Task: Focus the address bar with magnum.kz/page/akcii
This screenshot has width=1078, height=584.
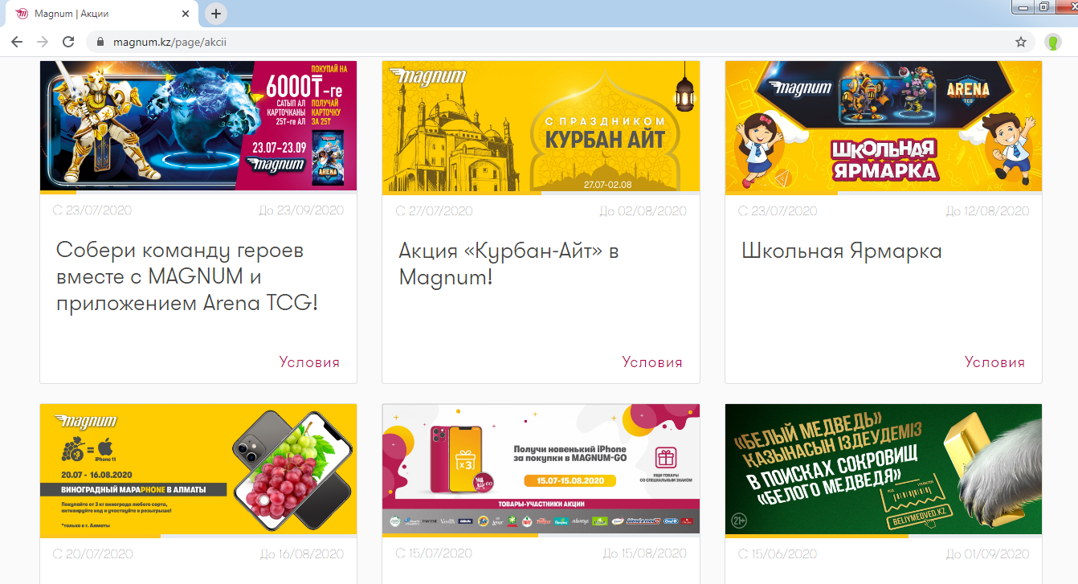Action: pyautogui.click(x=554, y=42)
